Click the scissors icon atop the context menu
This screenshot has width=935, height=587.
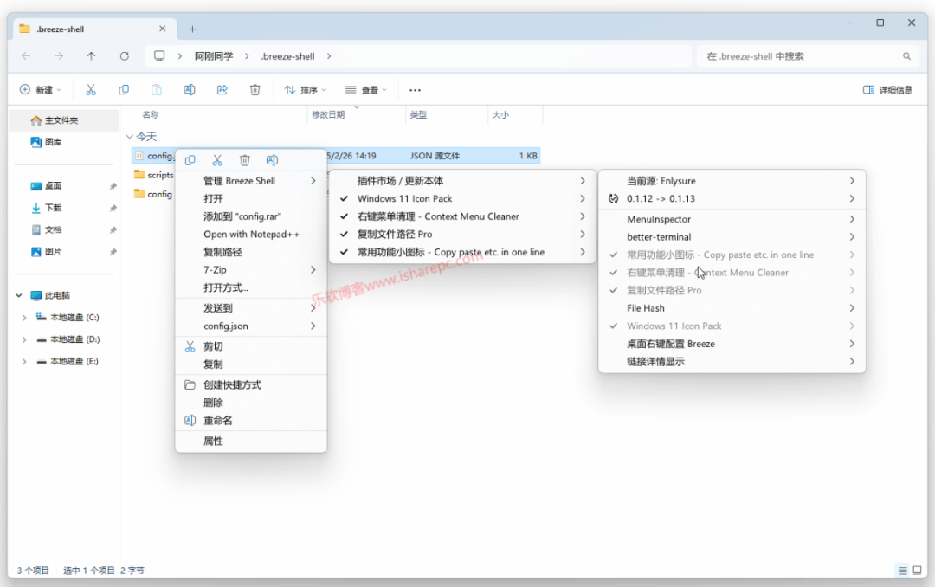(x=217, y=160)
